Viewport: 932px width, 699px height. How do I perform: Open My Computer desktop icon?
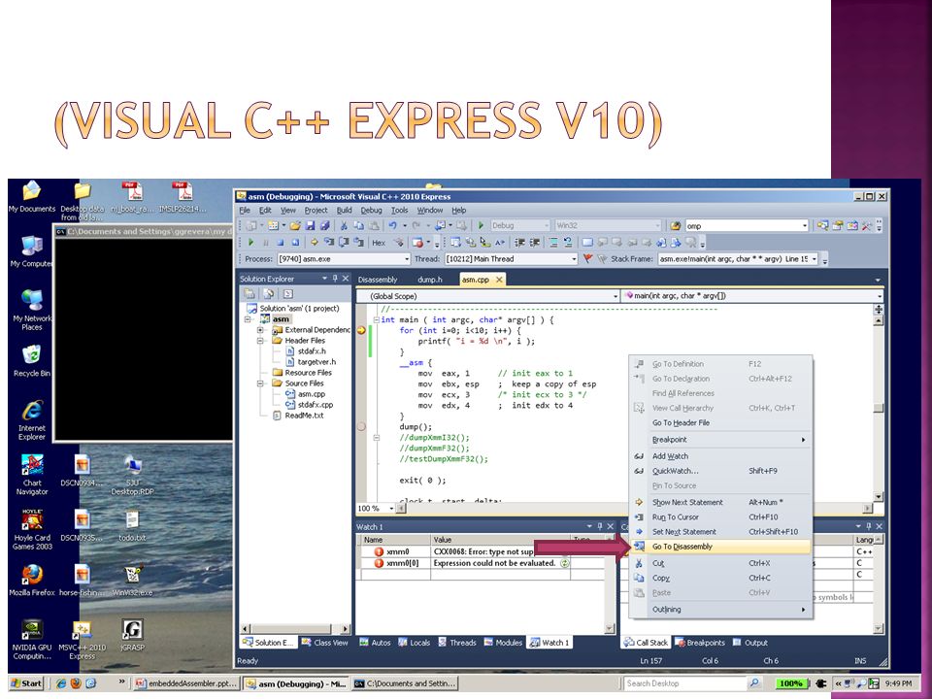point(31,251)
